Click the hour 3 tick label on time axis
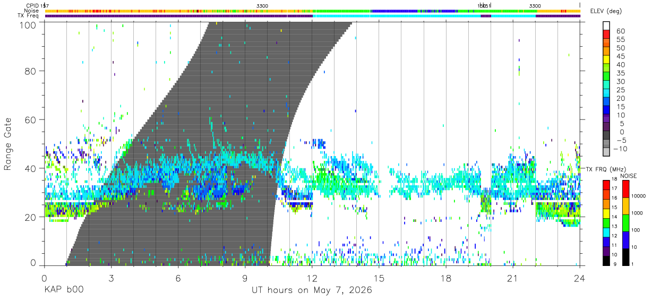Screen dimensions: 652x301 click(111, 278)
